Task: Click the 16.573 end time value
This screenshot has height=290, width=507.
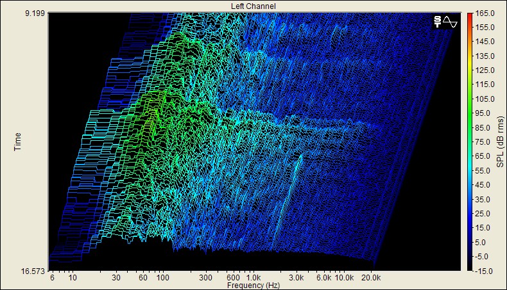Action: click(33, 272)
